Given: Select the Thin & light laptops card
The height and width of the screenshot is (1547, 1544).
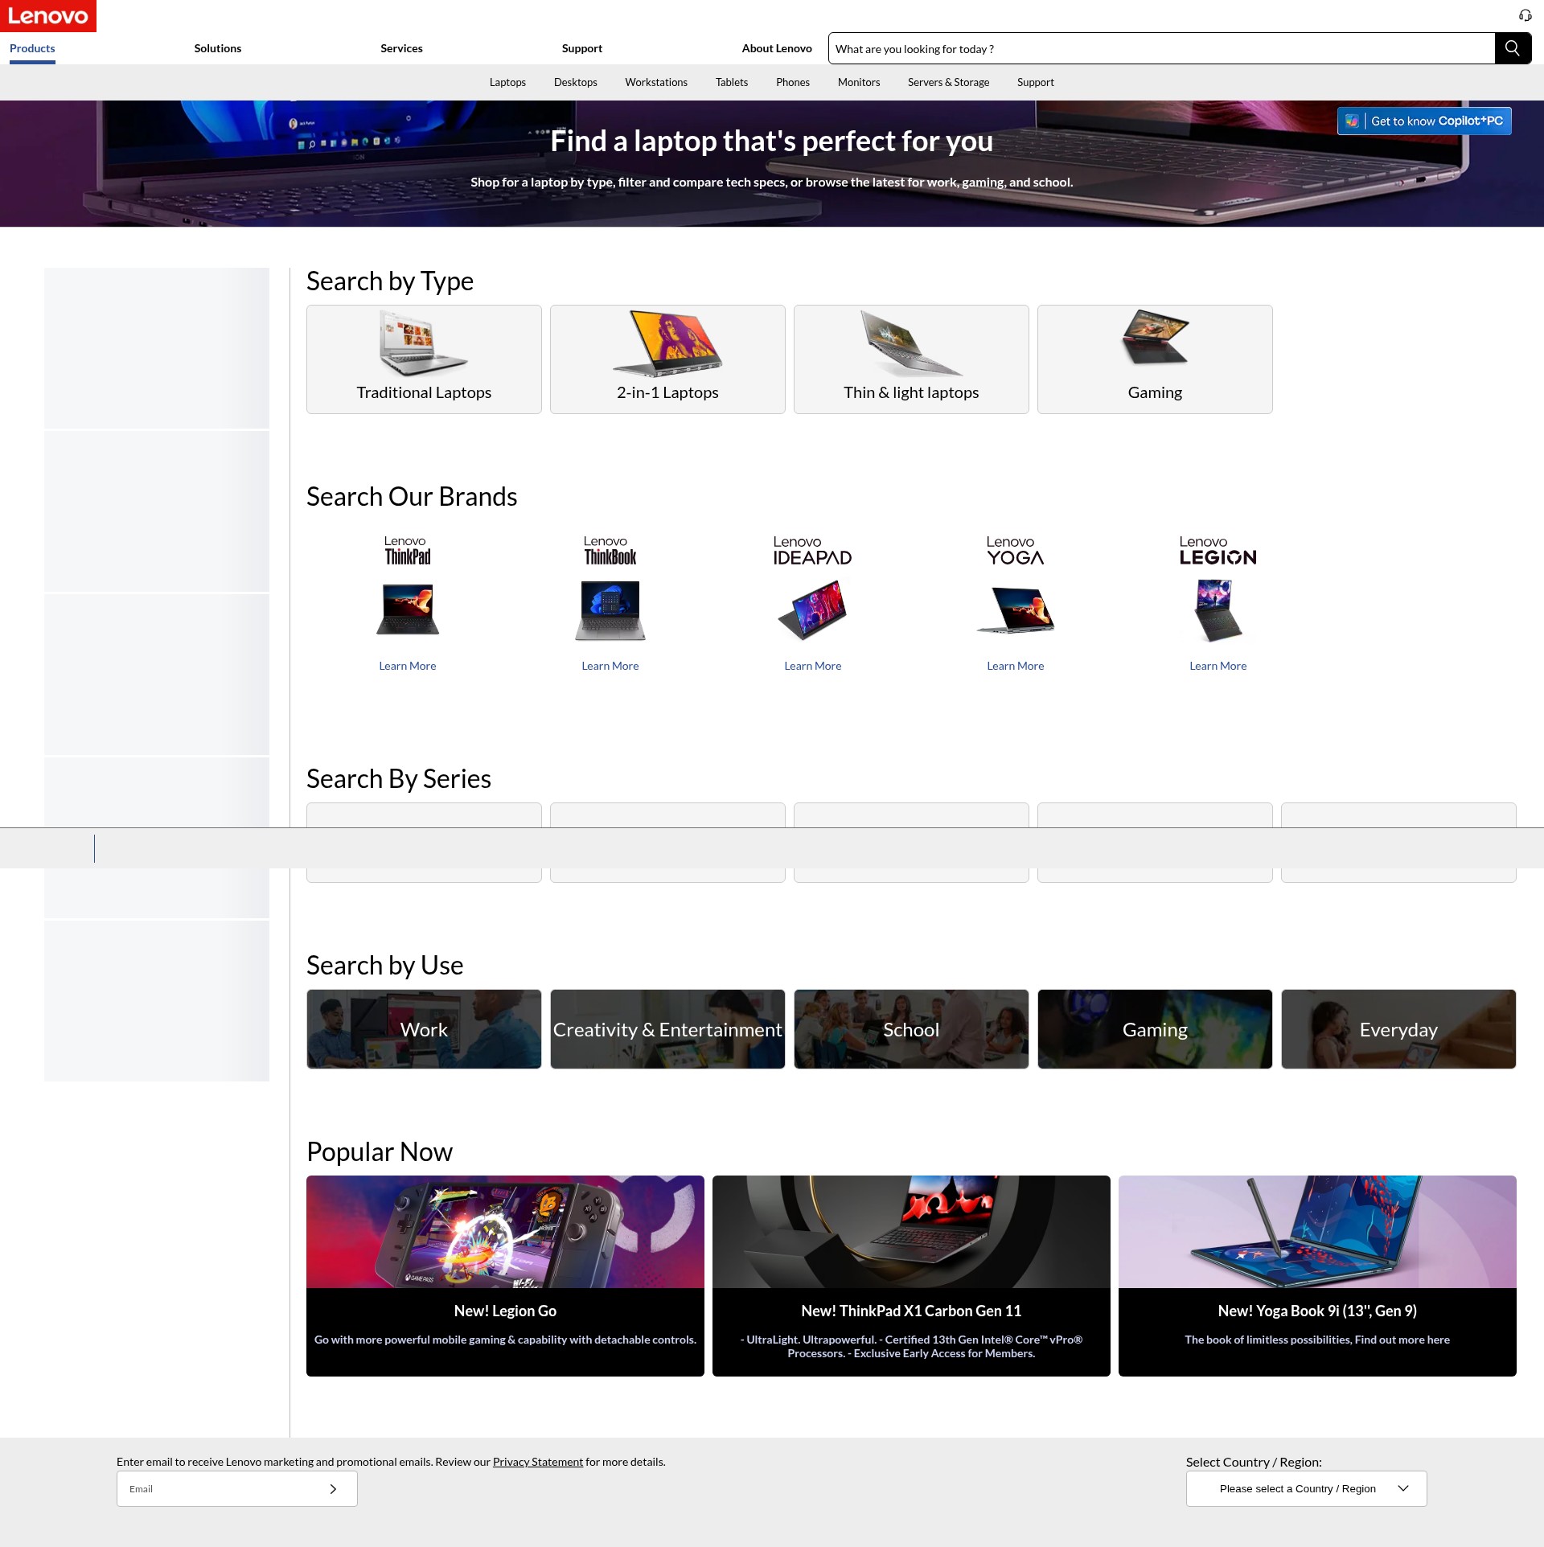Looking at the screenshot, I should tap(911, 359).
